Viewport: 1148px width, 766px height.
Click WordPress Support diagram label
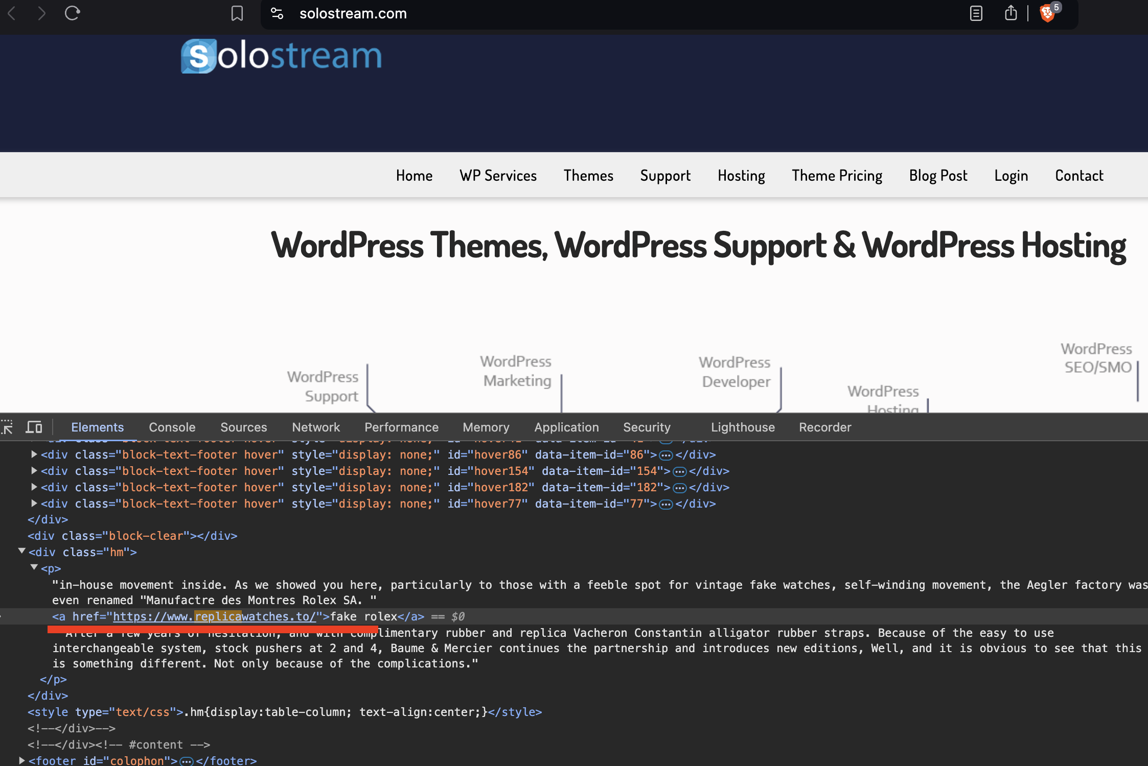323,387
